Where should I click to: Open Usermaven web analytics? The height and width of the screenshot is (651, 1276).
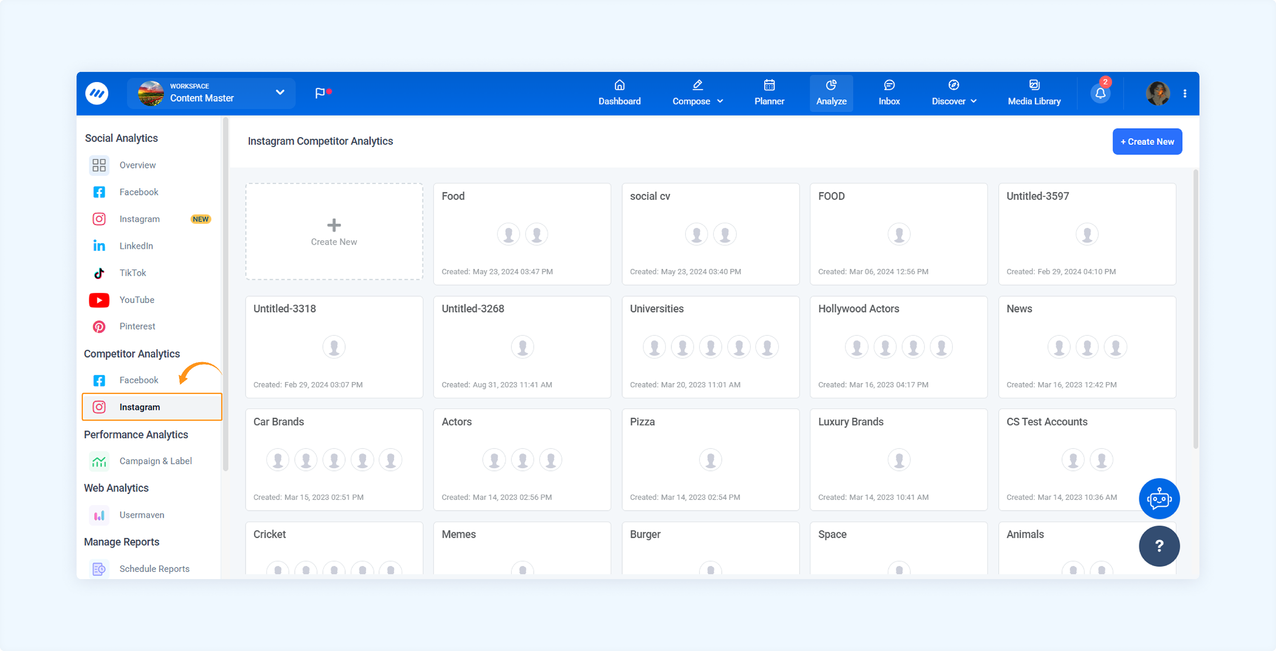pos(141,515)
